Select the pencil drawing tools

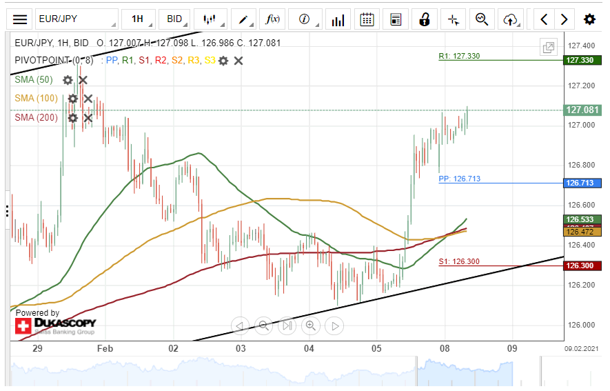click(x=243, y=19)
